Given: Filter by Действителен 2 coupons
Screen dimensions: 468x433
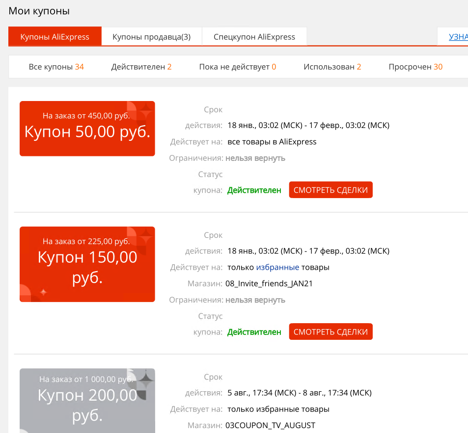Looking at the screenshot, I should (141, 67).
